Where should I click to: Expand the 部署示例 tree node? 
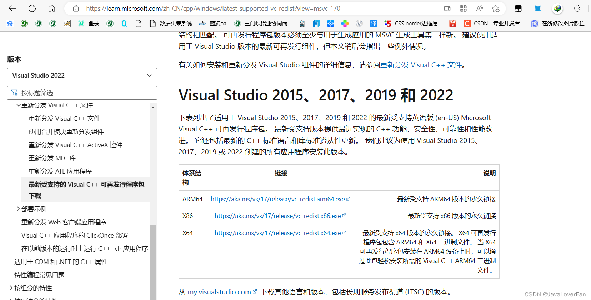[x=18, y=209]
